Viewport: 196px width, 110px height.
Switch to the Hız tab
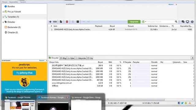(x=90, y=58)
